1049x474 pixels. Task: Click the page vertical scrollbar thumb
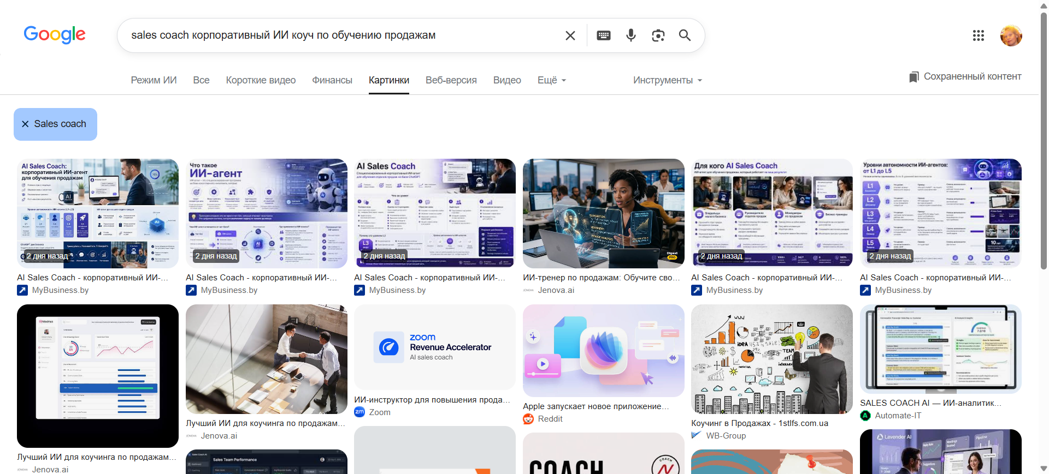click(1044, 140)
